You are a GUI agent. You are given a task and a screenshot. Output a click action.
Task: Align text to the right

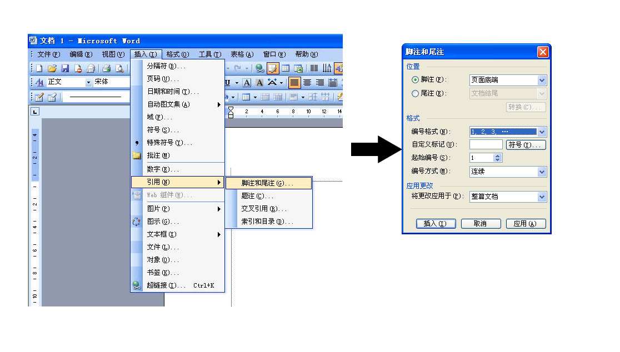tap(320, 83)
